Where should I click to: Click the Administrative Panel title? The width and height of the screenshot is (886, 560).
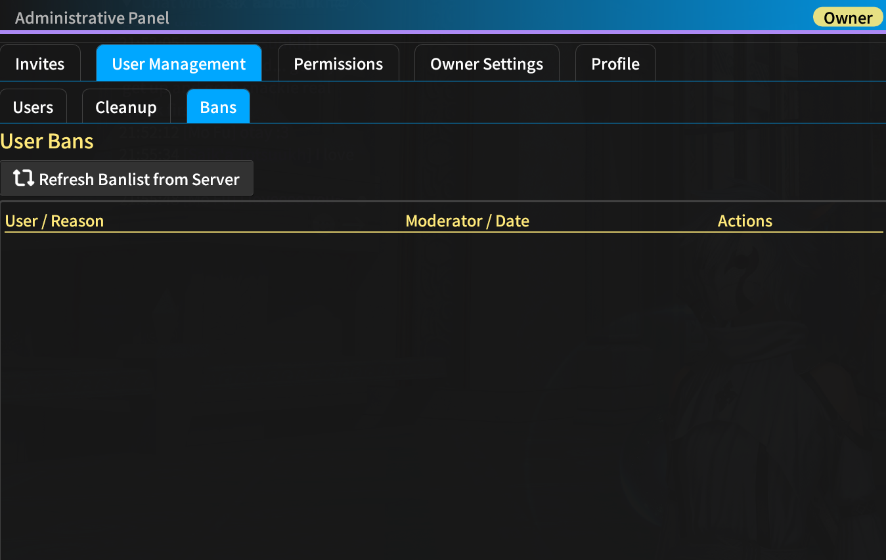(x=92, y=18)
